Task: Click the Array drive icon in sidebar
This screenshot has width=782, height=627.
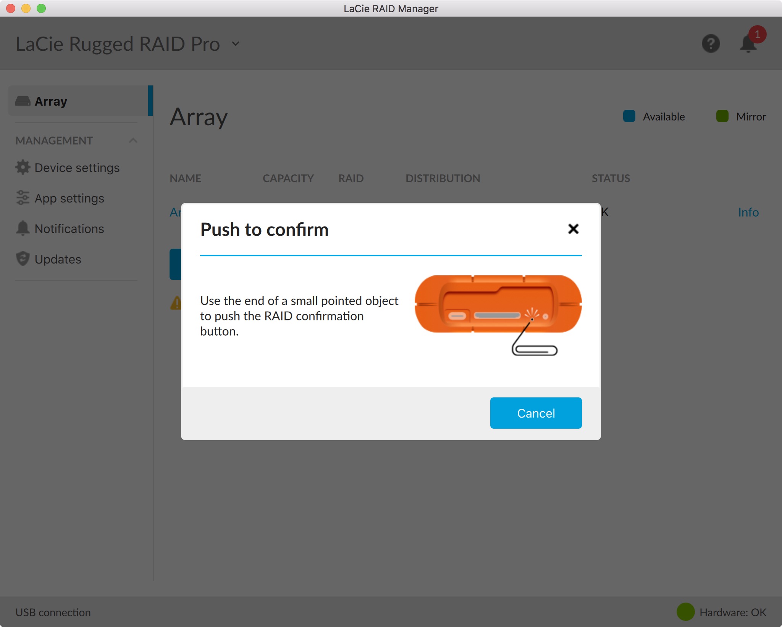Action: [23, 101]
